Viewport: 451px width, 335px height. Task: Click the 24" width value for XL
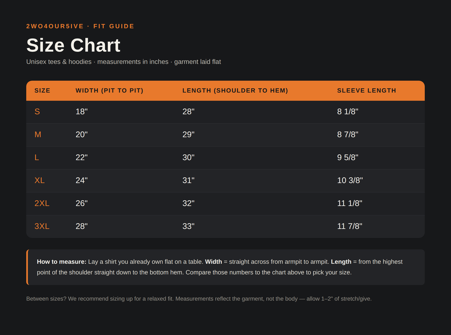(82, 180)
